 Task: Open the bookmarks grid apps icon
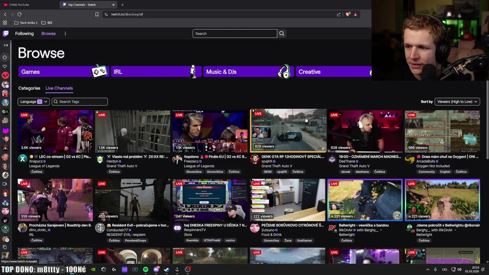tap(5, 23)
